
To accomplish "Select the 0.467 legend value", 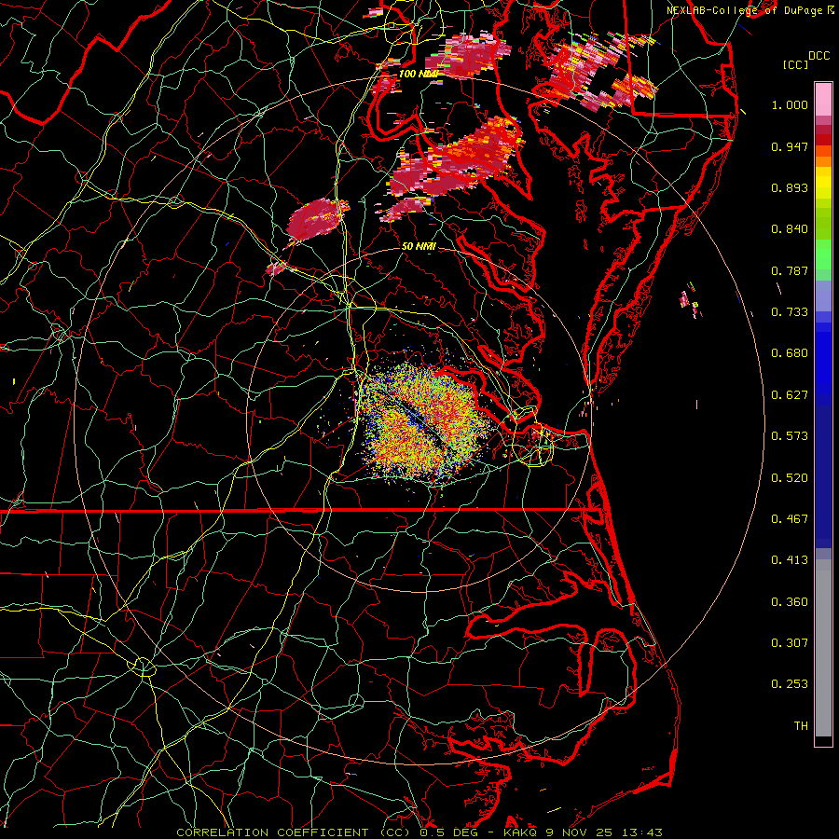I will (790, 519).
